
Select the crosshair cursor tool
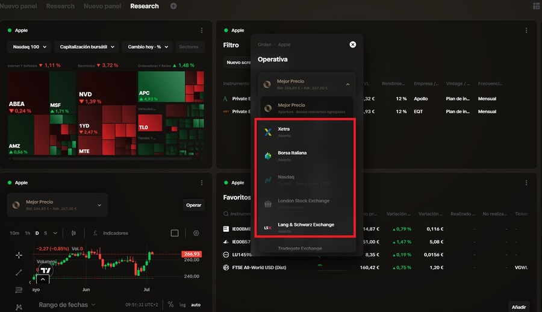tap(19, 255)
